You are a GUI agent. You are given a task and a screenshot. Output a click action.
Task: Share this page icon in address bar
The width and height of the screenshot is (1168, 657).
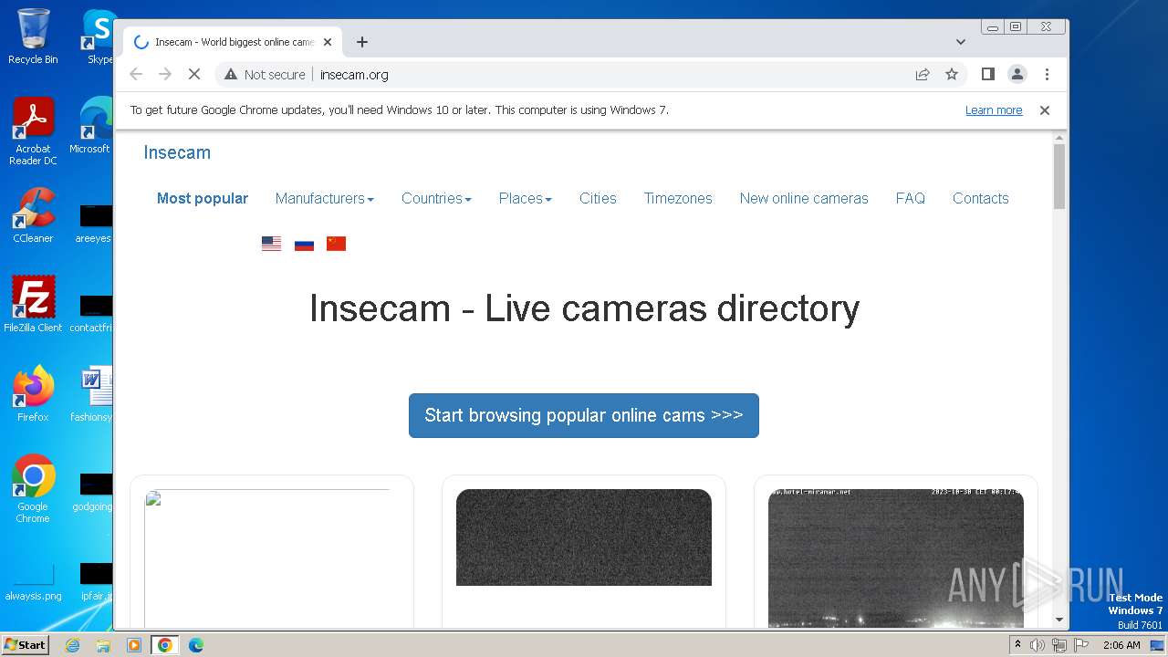point(923,74)
